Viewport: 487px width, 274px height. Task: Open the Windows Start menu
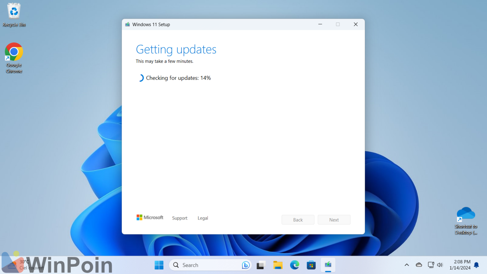(x=159, y=265)
